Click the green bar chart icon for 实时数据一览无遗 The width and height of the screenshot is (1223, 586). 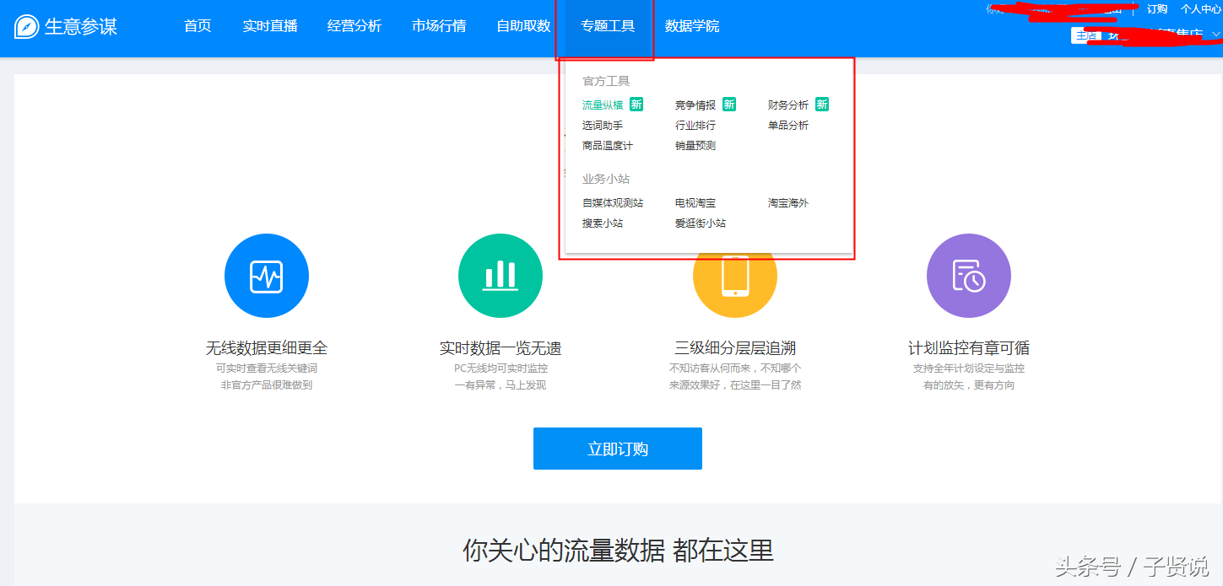pyautogui.click(x=501, y=276)
